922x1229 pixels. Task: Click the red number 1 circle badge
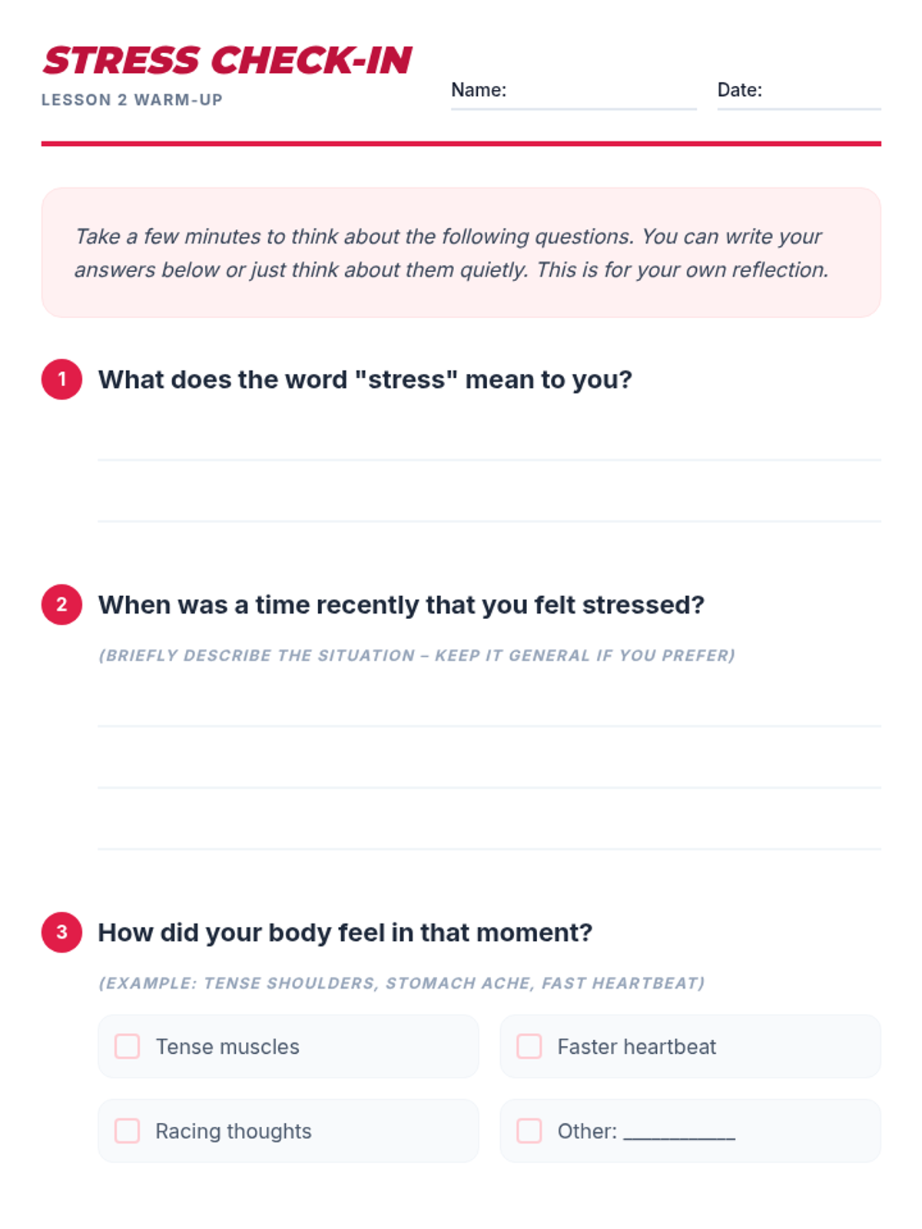(61, 379)
